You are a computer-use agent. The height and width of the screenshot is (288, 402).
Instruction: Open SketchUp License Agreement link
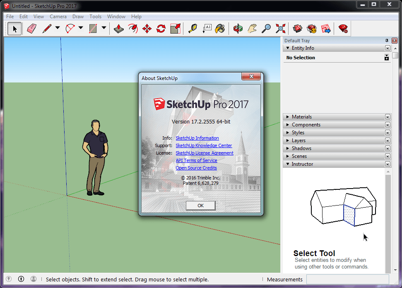(x=205, y=153)
